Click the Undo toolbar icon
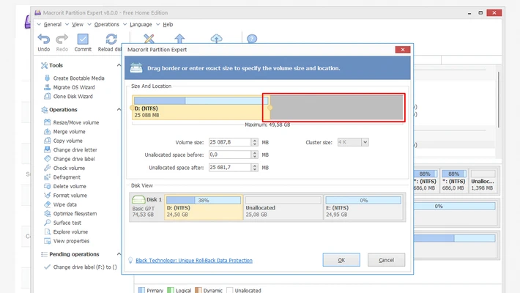520x293 pixels. click(43, 39)
